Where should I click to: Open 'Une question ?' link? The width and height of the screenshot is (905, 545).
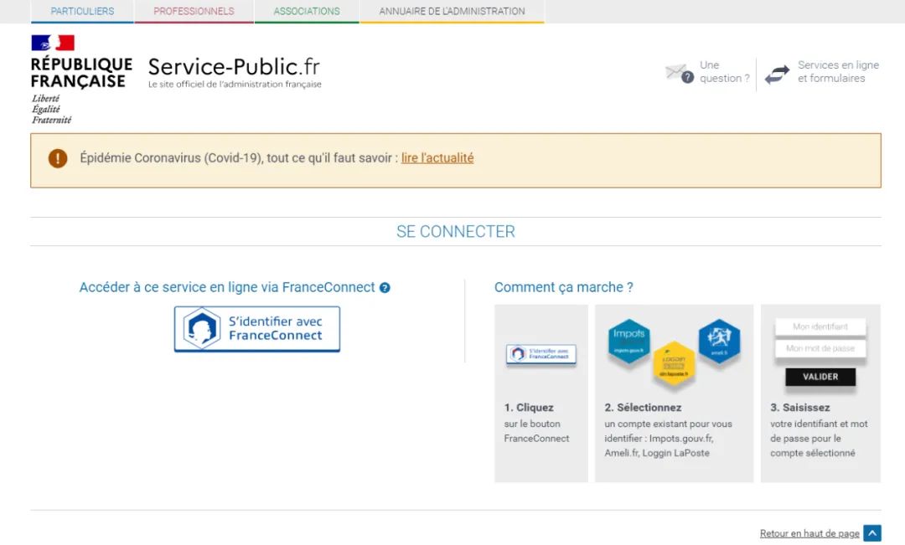pyautogui.click(x=724, y=72)
